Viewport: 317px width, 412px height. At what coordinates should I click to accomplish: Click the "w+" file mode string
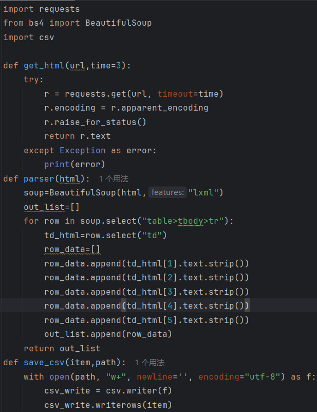(116, 377)
